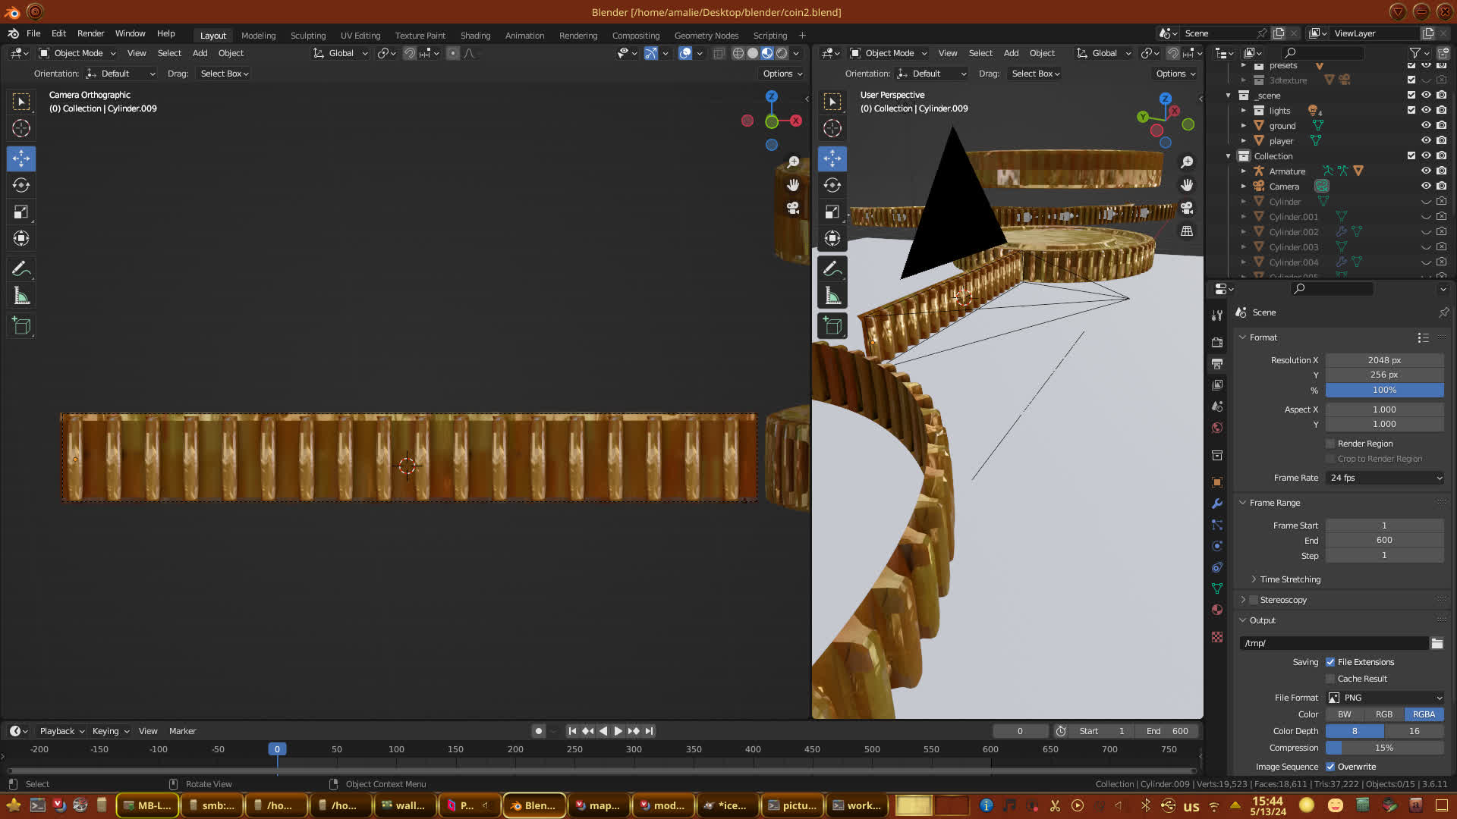Select the Annotate tool in left toolbar
1457x819 pixels.
pyautogui.click(x=21, y=268)
